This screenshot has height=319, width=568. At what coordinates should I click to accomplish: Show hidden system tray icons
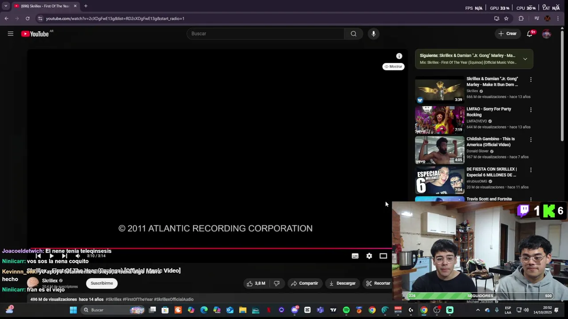click(x=478, y=310)
